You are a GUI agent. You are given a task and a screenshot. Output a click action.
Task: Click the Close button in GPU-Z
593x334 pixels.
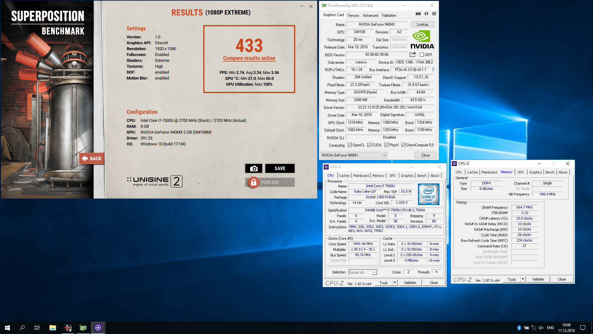425,155
